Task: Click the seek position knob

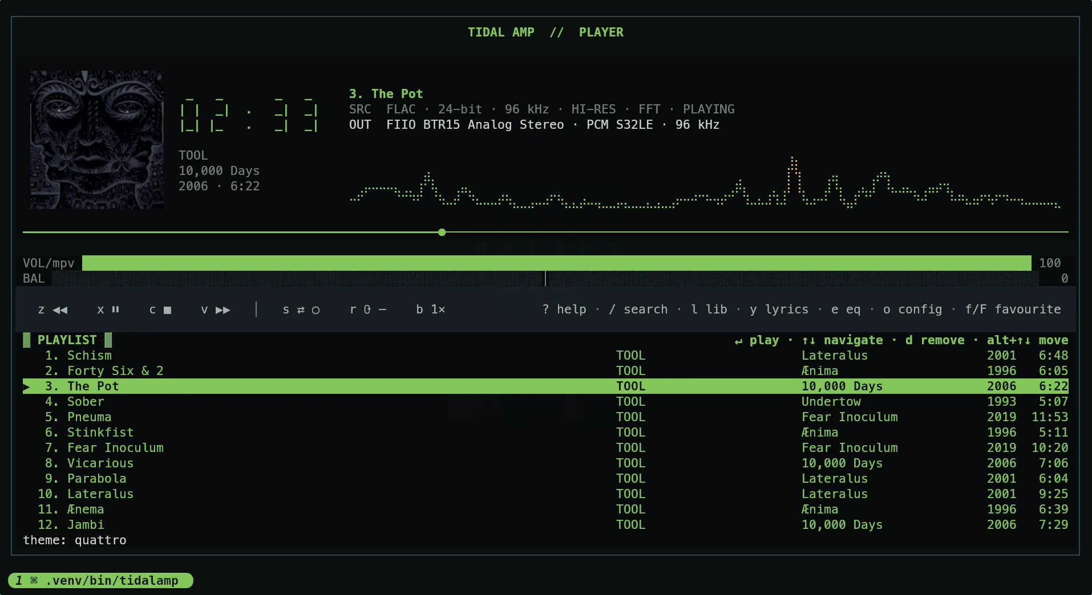Action: (x=442, y=233)
